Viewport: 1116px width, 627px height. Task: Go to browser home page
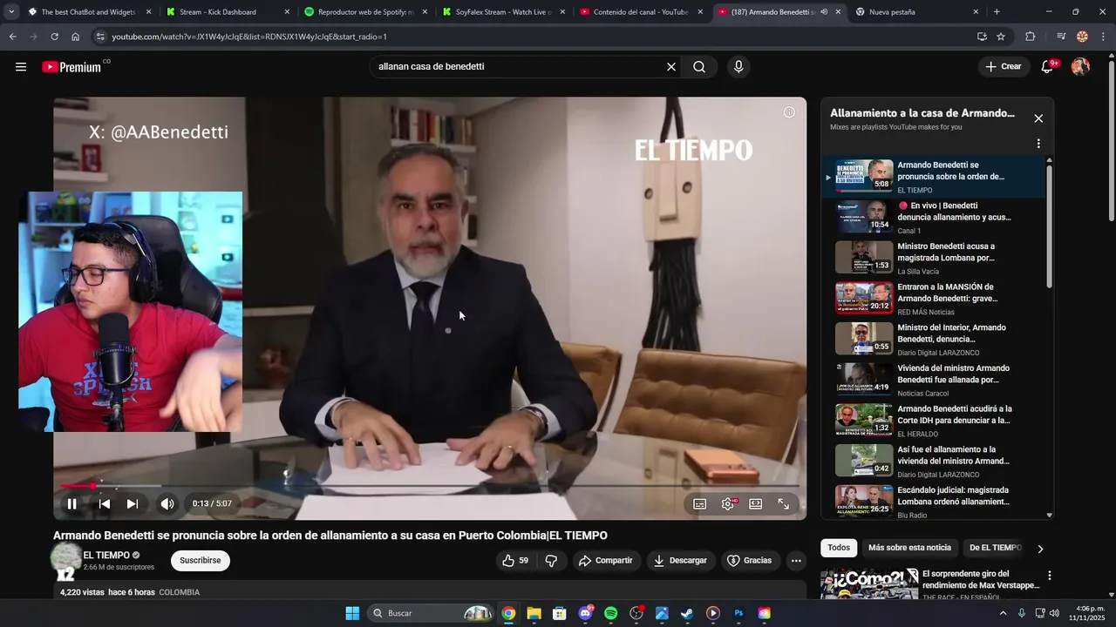tap(75, 37)
